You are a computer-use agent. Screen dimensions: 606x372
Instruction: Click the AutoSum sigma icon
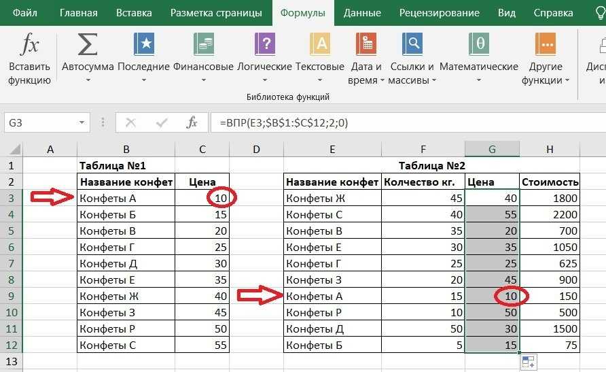pos(88,44)
